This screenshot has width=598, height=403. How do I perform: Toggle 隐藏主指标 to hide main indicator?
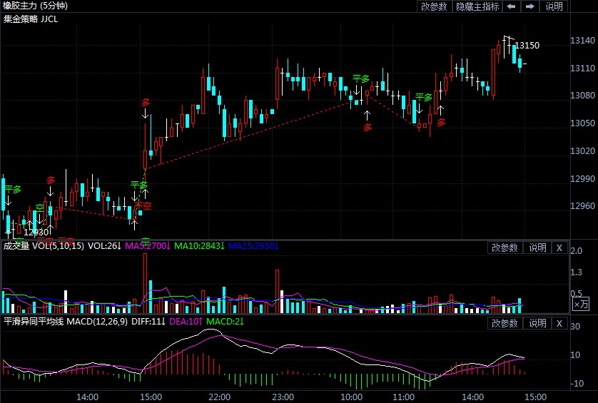point(477,6)
